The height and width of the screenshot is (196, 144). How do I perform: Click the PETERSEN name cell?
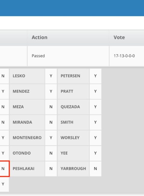(73, 76)
